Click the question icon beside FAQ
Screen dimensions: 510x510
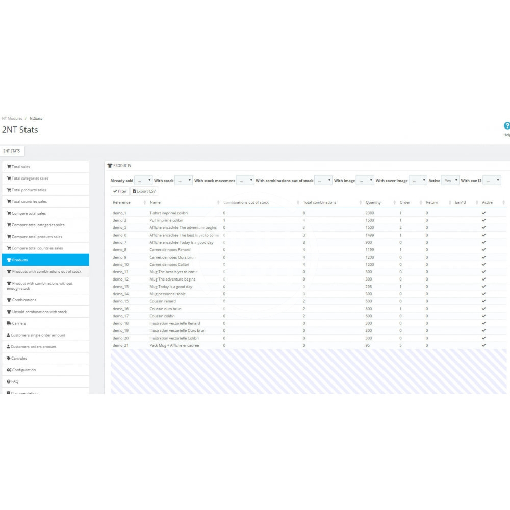point(9,381)
